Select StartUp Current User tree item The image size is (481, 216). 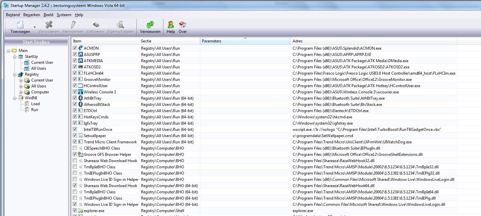pyautogui.click(x=42, y=62)
